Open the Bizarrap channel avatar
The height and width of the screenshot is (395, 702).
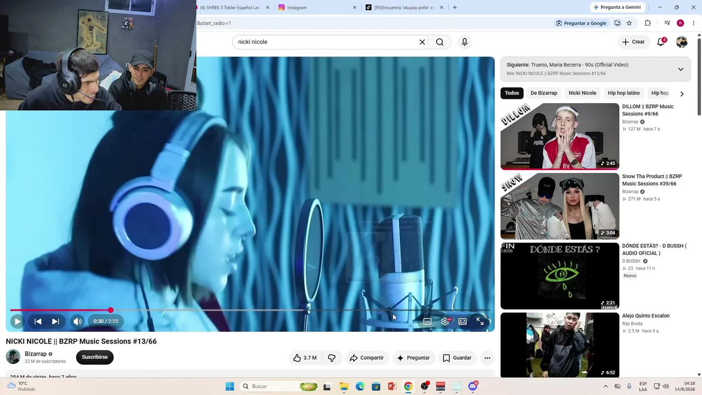13,357
